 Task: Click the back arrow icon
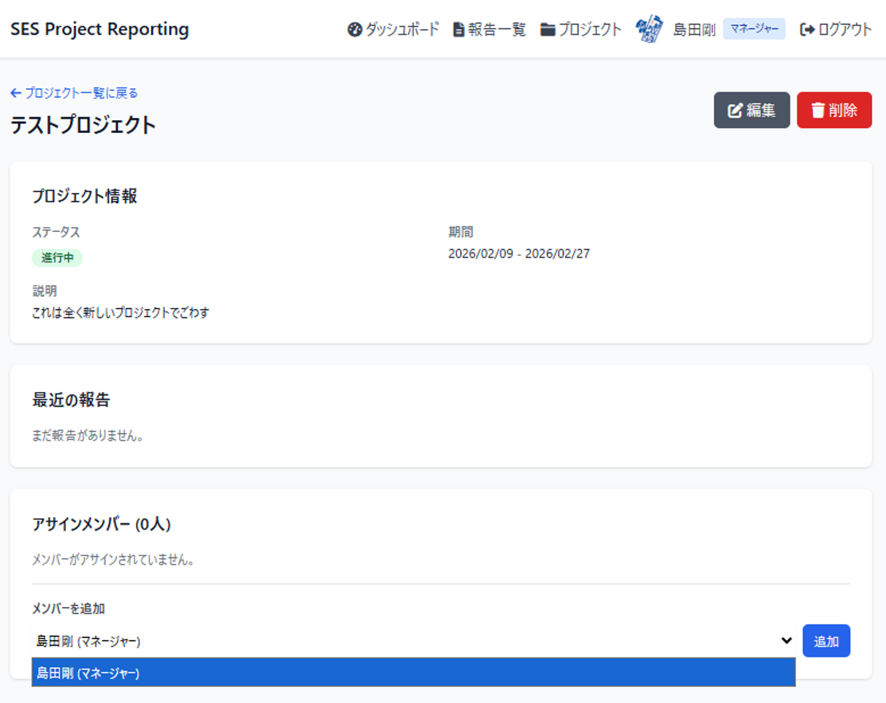click(x=16, y=93)
